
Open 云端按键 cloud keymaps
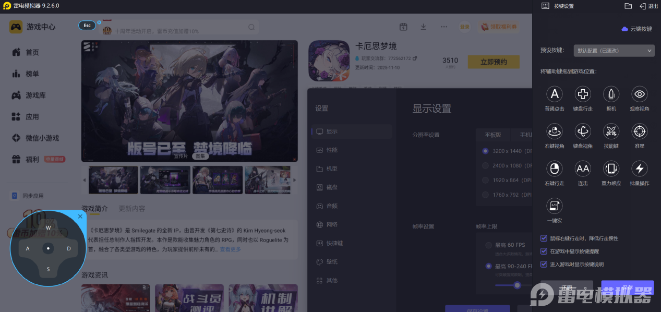(637, 29)
